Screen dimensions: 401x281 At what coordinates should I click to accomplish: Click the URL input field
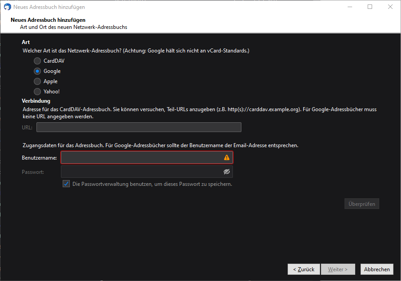tap(139, 127)
